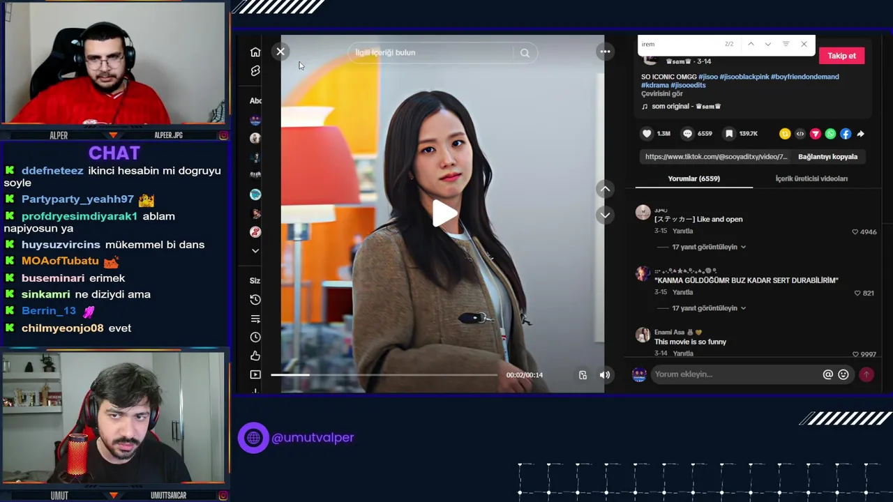Screen dimensions: 893x502
Task: Open Your videos icon in the sidebar
Action: [x=255, y=374]
